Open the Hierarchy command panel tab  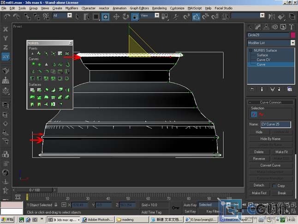click(x=266, y=27)
